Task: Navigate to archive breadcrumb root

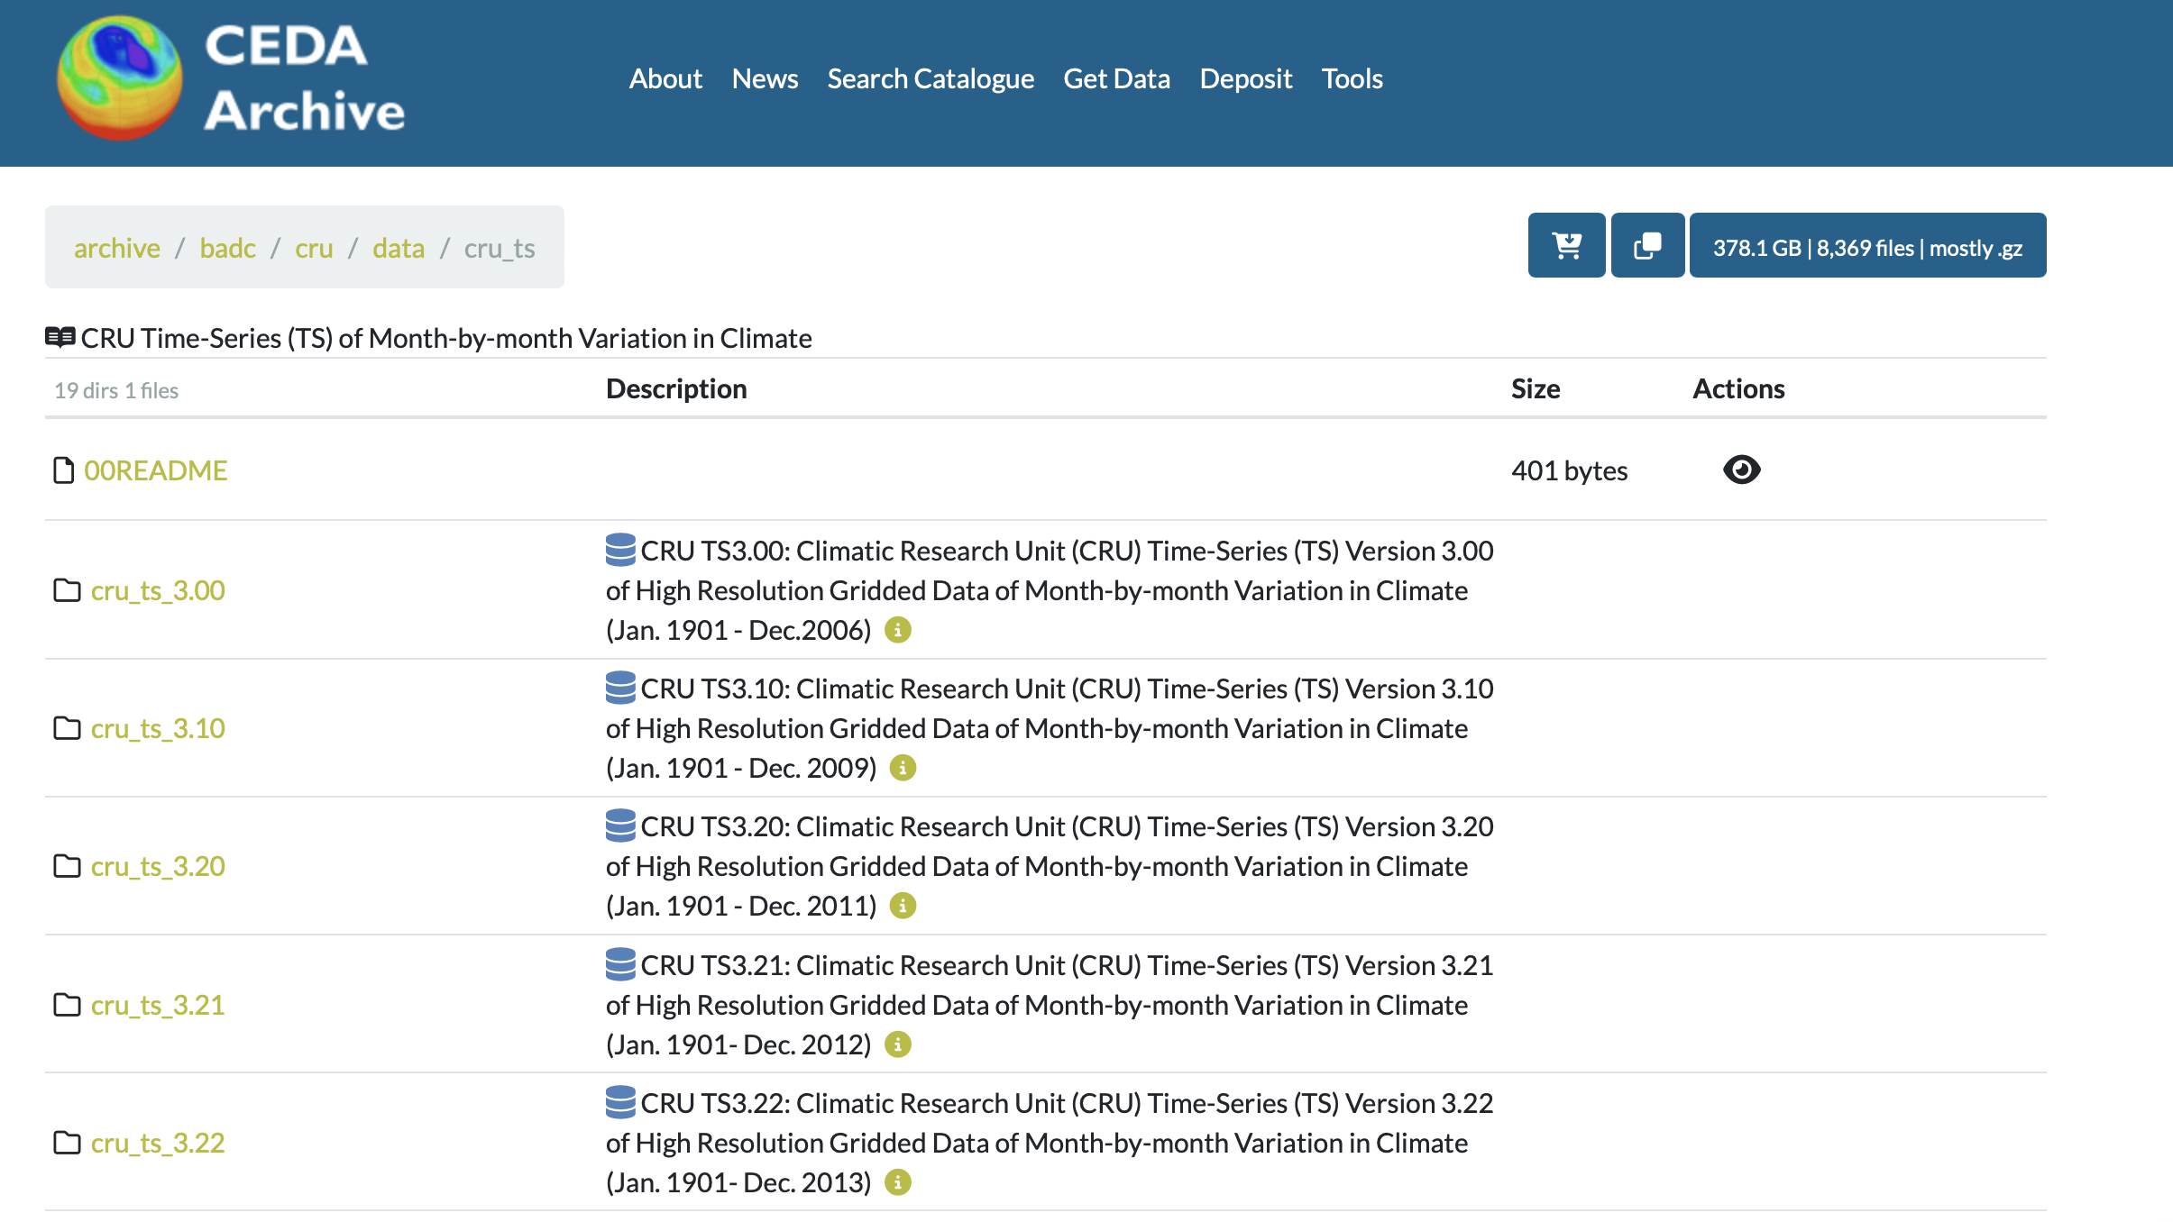Action: click(x=116, y=248)
